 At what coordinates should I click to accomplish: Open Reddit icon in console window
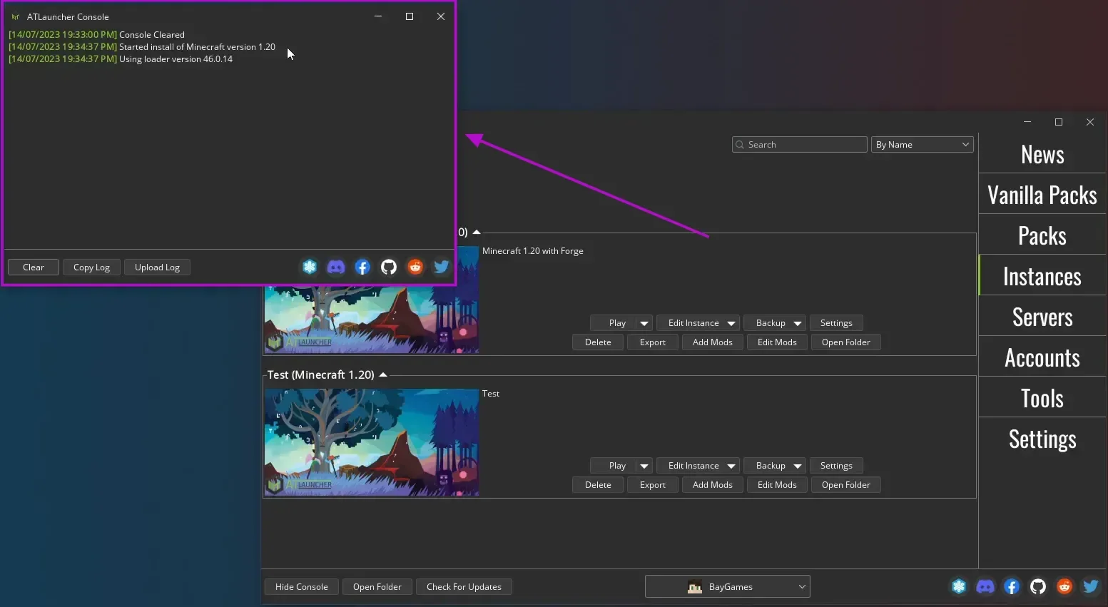tap(415, 267)
